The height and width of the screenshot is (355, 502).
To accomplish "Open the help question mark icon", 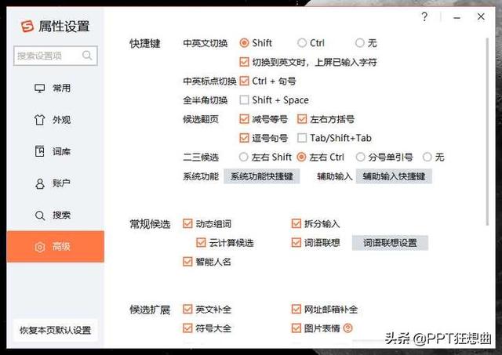I will click(424, 16).
